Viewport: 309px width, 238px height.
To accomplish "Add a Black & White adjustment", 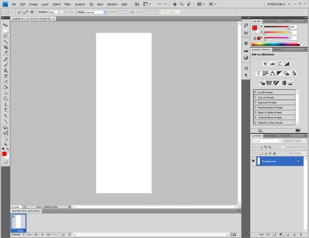I will pyautogui.click(x=279, y=73).
